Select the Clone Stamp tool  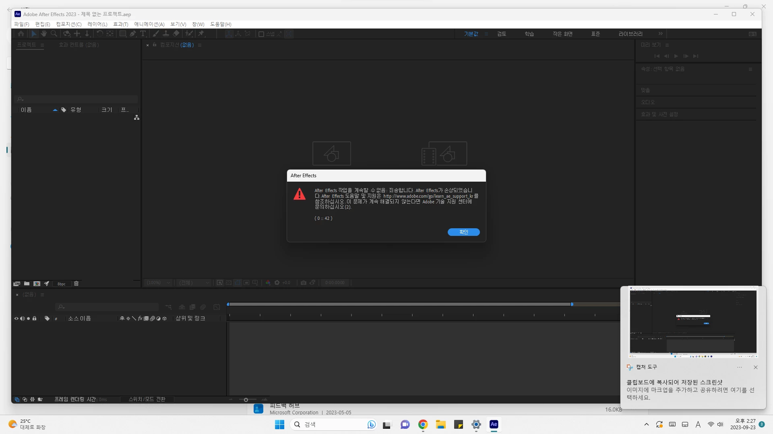165,34
